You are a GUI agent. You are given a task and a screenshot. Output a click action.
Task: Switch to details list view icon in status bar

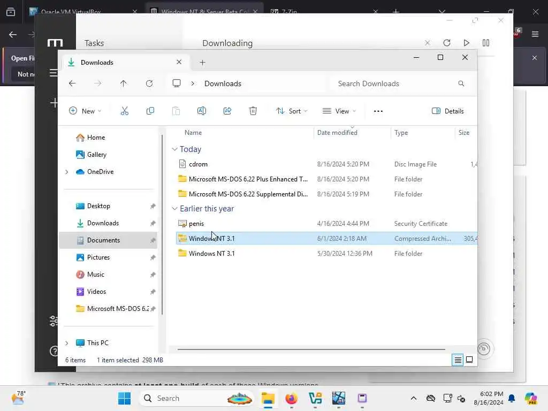pos(458,360)
